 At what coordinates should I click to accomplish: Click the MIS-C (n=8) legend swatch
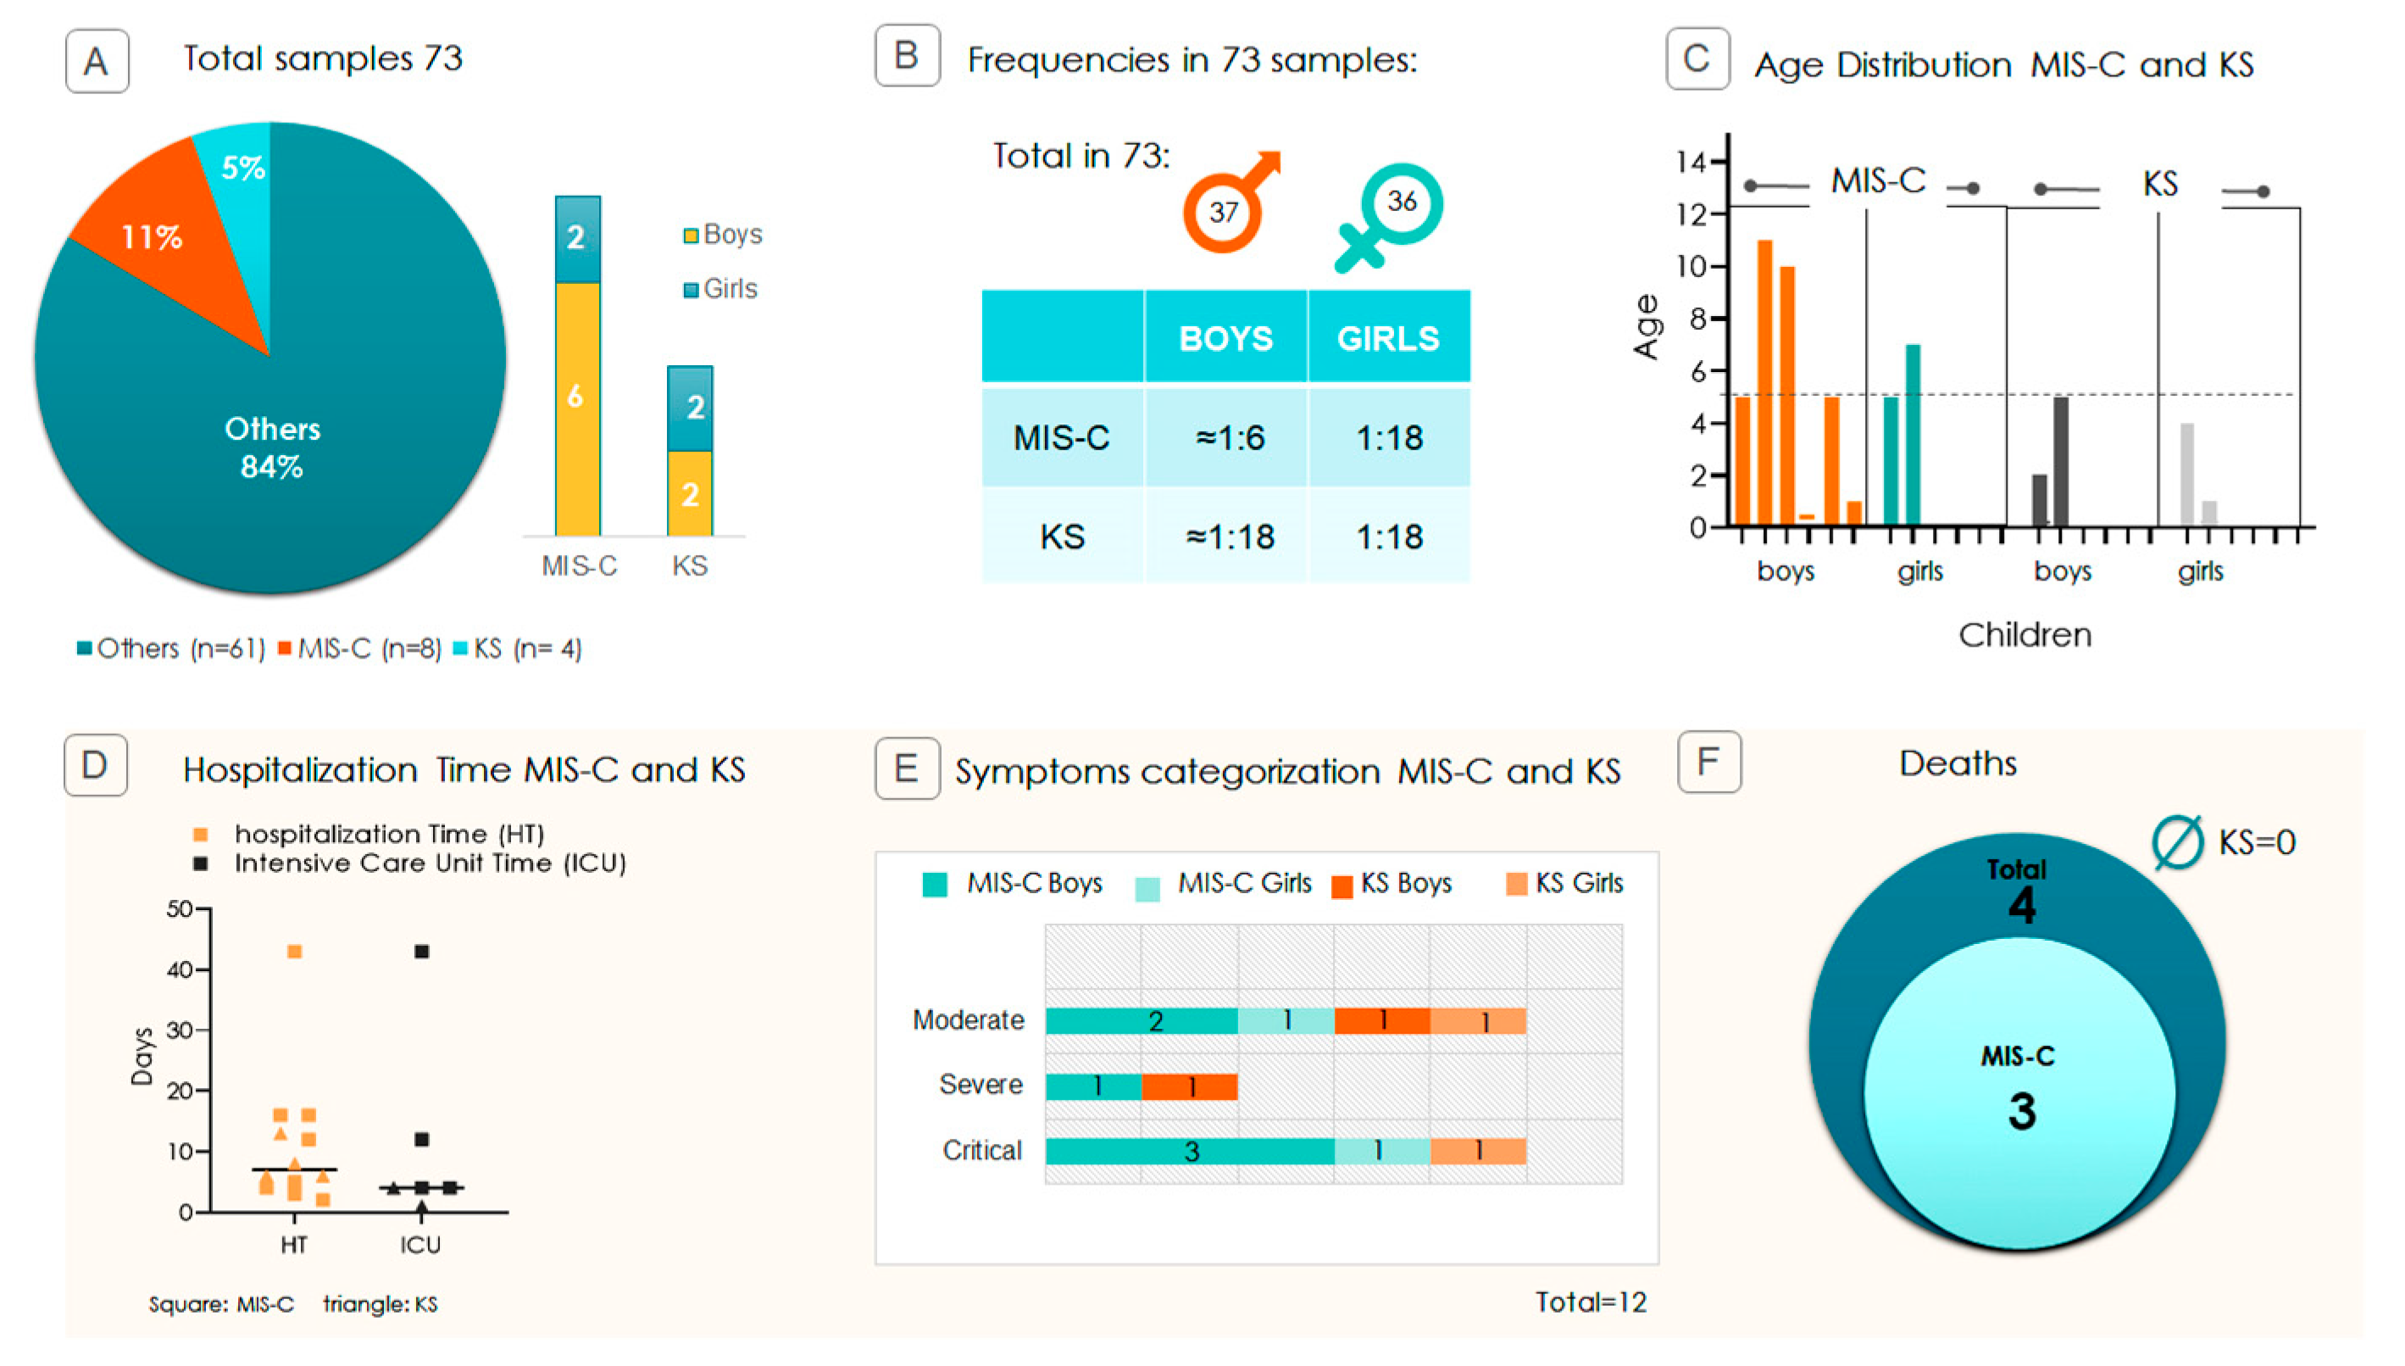pos(285,648)
